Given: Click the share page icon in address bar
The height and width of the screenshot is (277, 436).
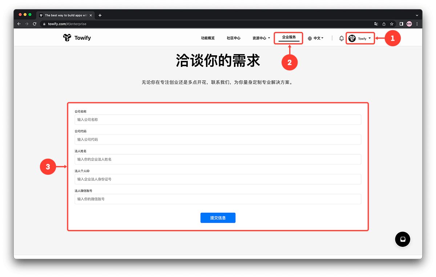Looking at the screenshot, I should coord(384,24).
